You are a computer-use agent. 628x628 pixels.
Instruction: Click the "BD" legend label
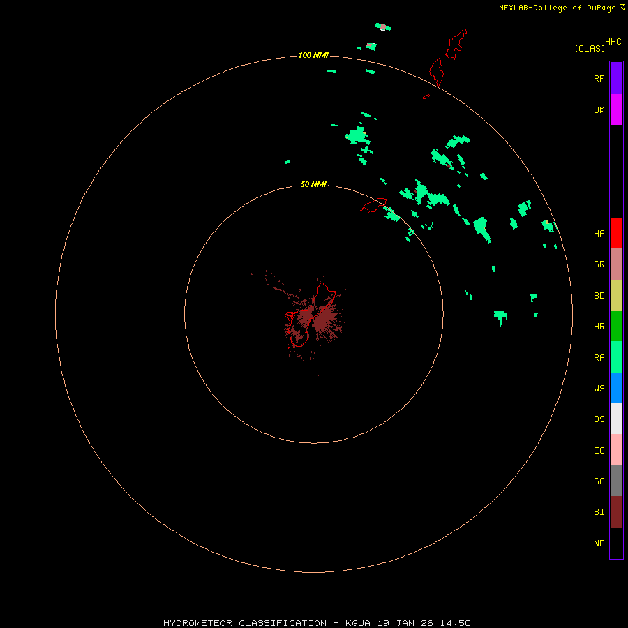tap(599, 296)
